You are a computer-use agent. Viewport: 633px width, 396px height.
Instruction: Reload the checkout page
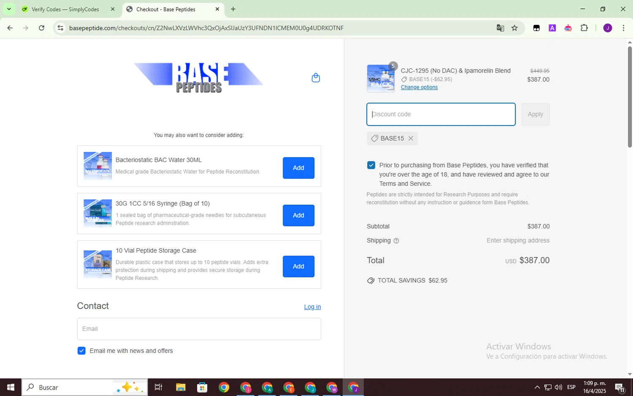click(41, 28)
